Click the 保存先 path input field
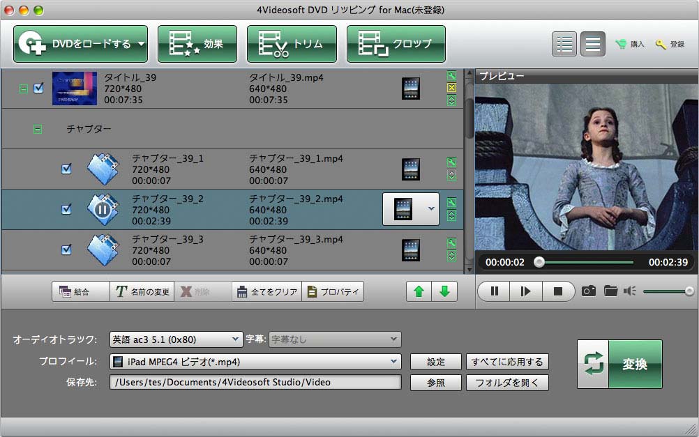The width and height of the screenshot is (699, 437). [255, 383]
